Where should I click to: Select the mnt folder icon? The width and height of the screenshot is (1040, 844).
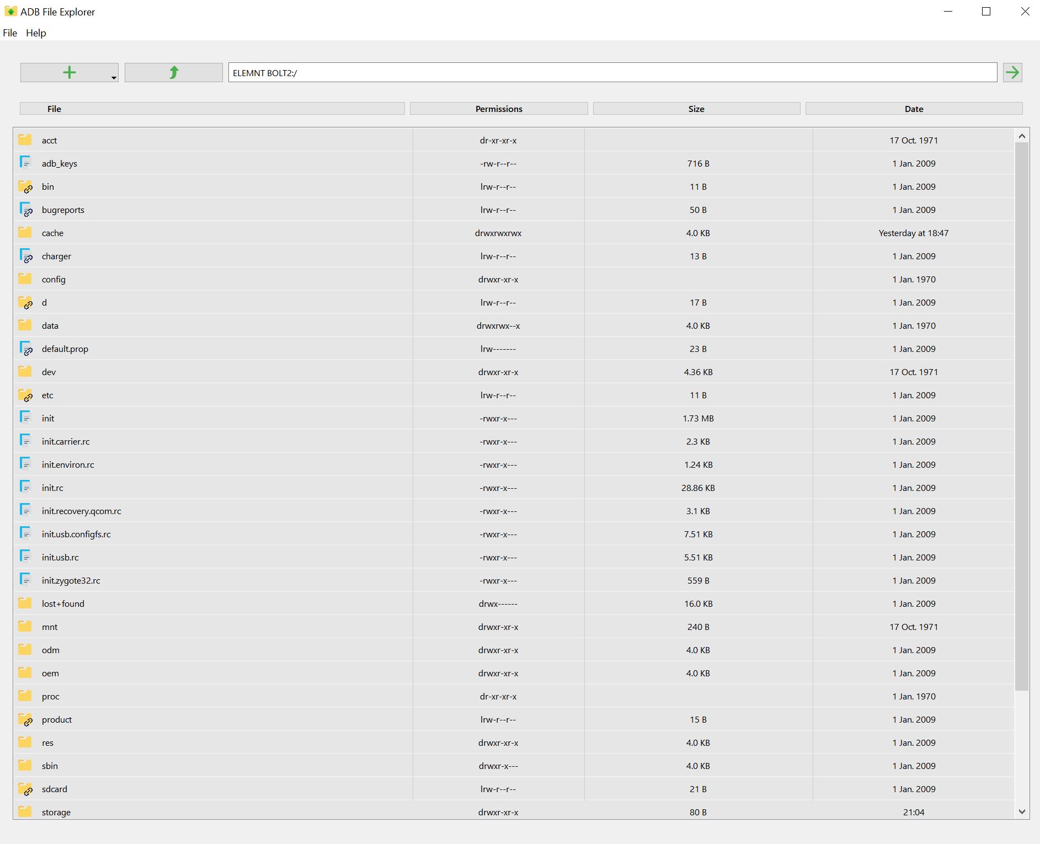tap(25, 626)
